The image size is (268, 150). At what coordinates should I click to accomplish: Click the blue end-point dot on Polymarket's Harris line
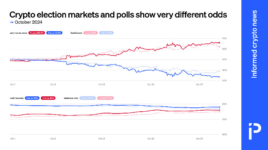[219, 77]
